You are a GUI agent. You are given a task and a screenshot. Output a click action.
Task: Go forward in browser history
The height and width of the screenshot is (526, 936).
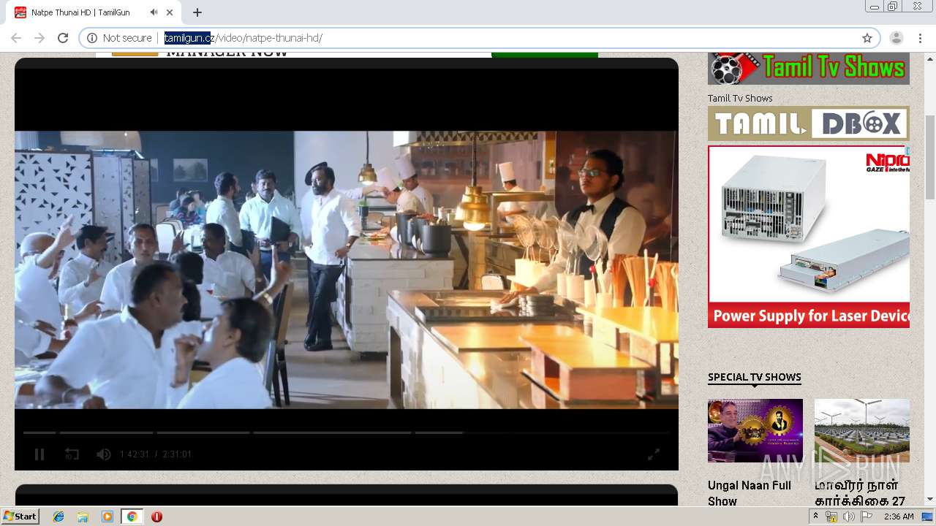[39, 38]
